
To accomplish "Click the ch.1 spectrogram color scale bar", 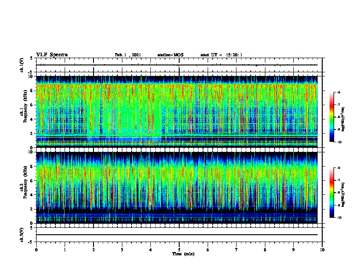I will point(332,117).
